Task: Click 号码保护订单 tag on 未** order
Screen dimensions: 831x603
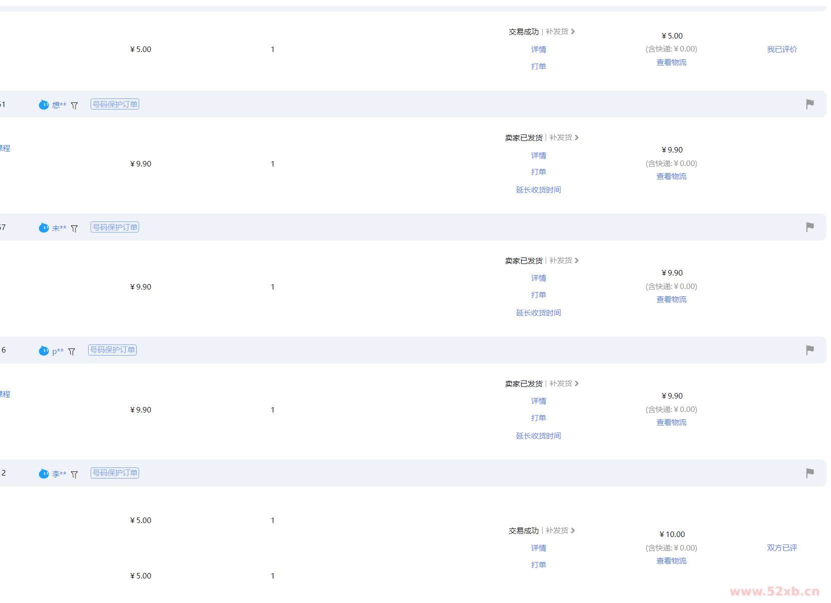Action: [115, 227]
